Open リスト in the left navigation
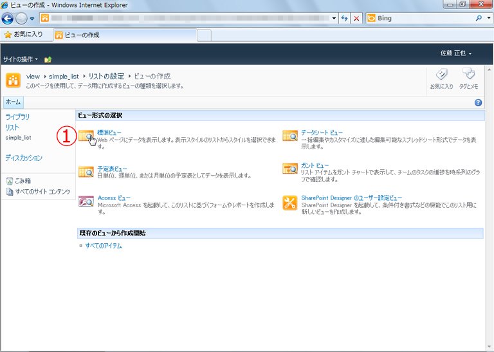The image size is (494, 352). click(12, 127)
